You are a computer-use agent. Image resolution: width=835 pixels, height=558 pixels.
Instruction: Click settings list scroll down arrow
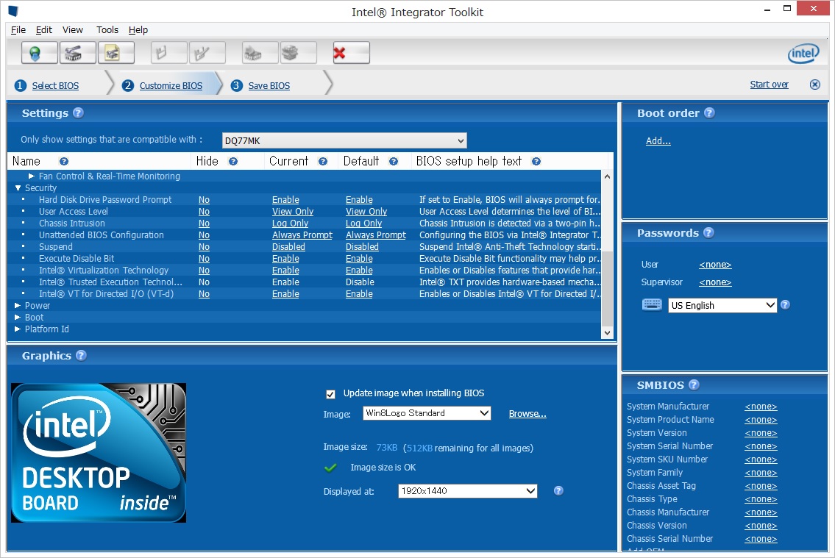pos(607,333)
